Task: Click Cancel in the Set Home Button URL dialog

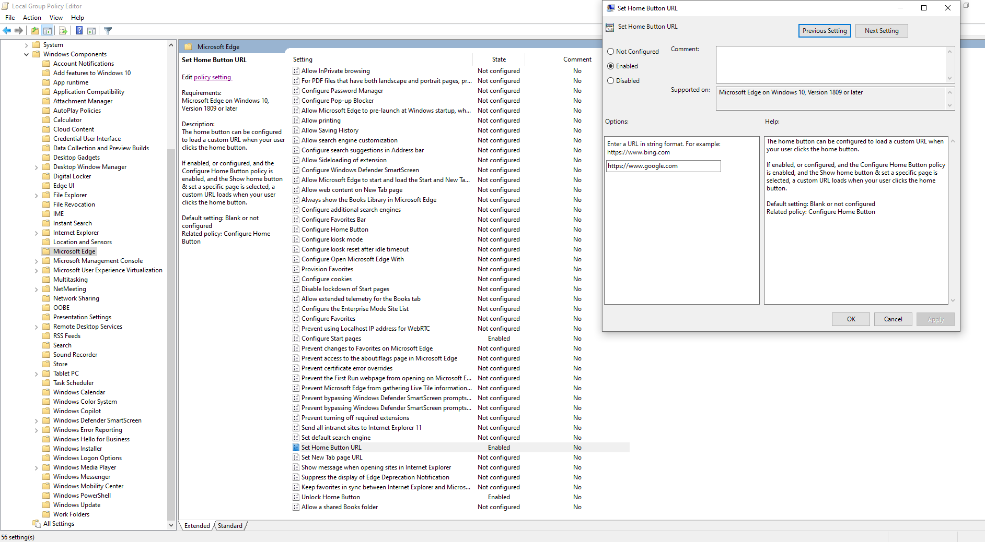Action: [893, 319]
